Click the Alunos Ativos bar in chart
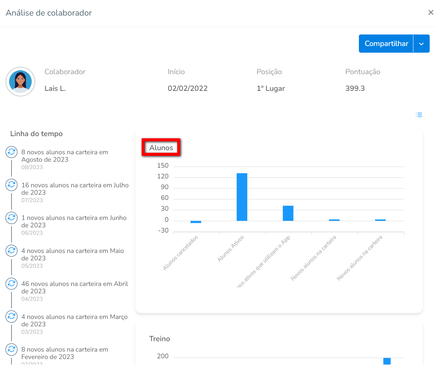Screen dimensions: 436x369 (x=242, y=197)
